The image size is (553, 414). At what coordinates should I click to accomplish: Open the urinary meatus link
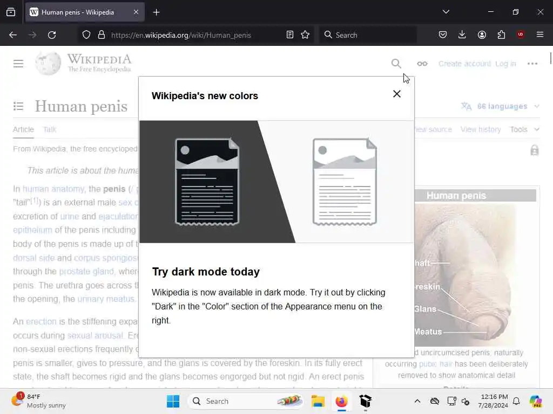pos(106,299)
